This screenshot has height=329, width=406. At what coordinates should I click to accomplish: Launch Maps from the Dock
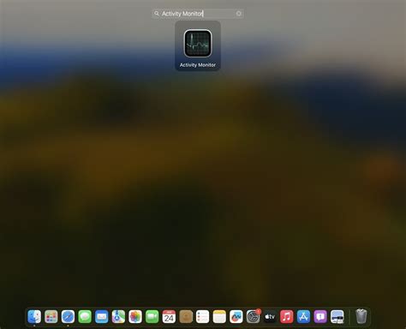point(118,316)
